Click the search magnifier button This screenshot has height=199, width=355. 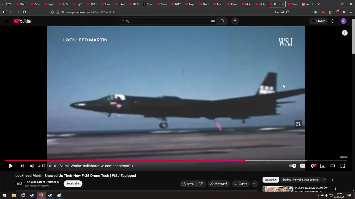tap(222, 21)
